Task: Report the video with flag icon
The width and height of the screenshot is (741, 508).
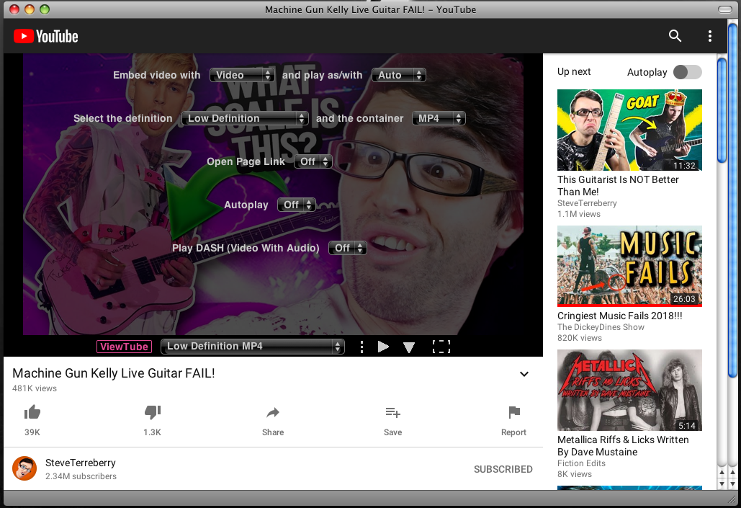Action: point(513,412)
